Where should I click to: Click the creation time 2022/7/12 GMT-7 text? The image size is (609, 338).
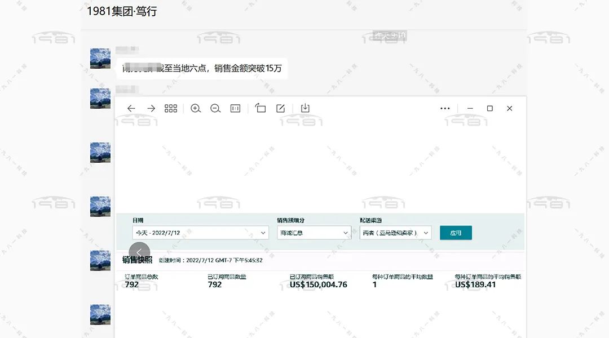tap(210, 260)
